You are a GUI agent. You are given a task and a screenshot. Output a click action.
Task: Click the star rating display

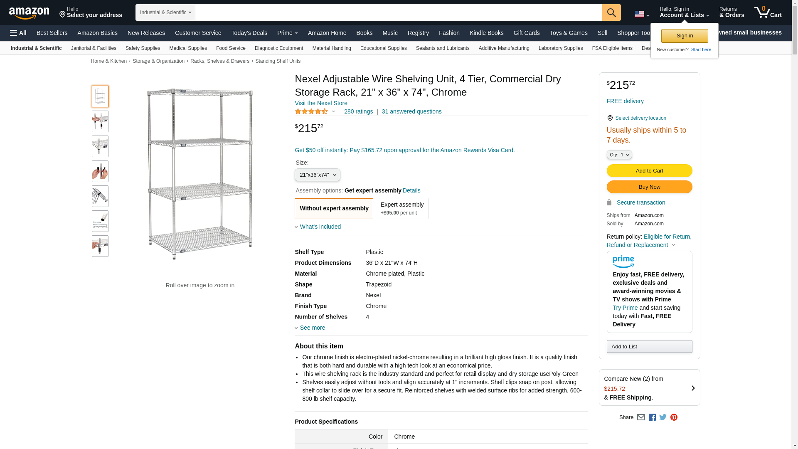click(312, 111)
